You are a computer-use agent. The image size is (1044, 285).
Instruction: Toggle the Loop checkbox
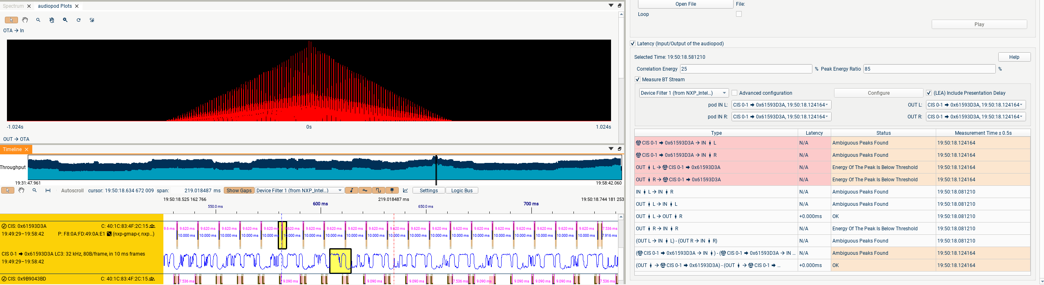(738, 14)
